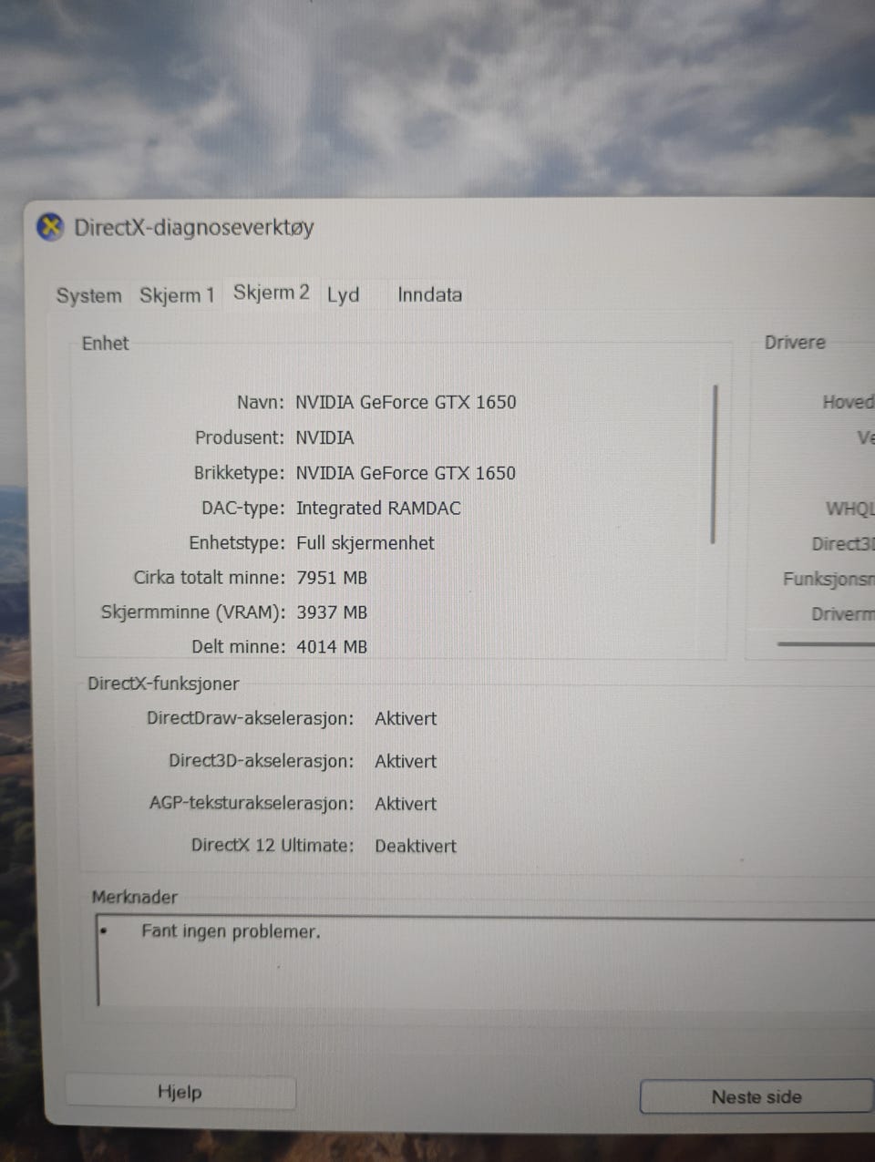Click the 3937 MB VRAM value
Screen dimensions: 875x1162
[x=332, y=612]
